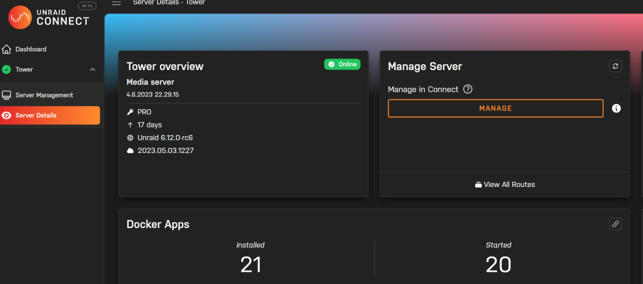The image size is (643, 284).
Task: Click the Started count 20
Action: pyautogui.click(x=498, y=265)
